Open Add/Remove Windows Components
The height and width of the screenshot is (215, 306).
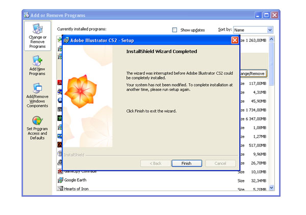click(x=37, y=96)
